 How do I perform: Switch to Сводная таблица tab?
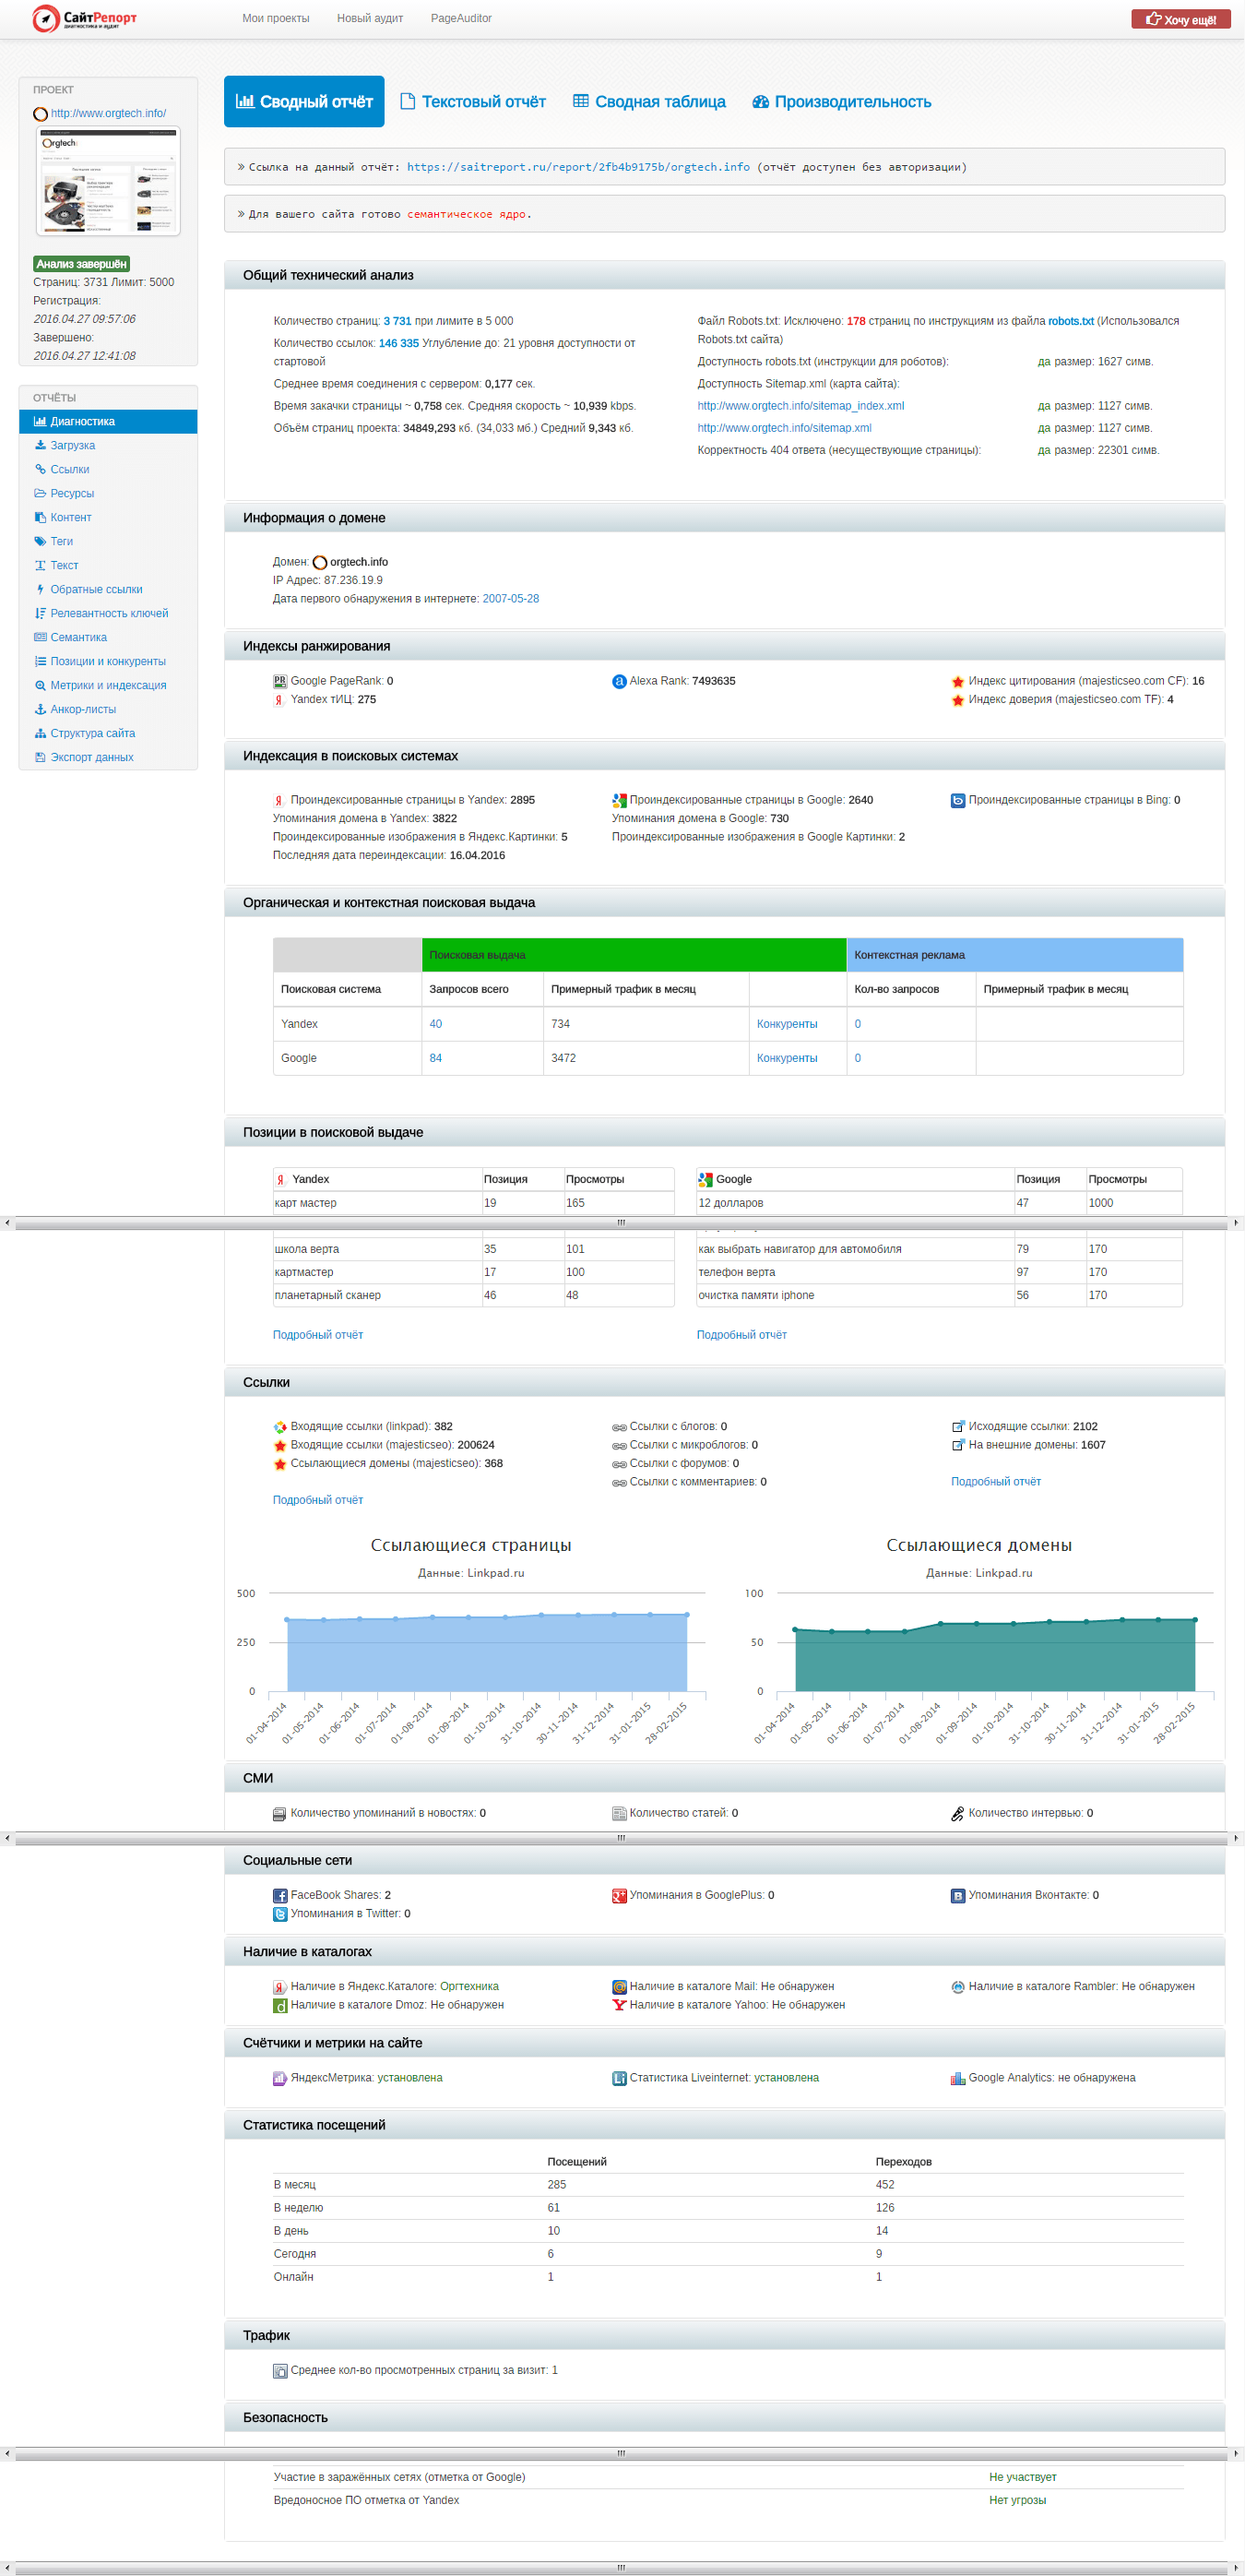[x=649, y=101]
